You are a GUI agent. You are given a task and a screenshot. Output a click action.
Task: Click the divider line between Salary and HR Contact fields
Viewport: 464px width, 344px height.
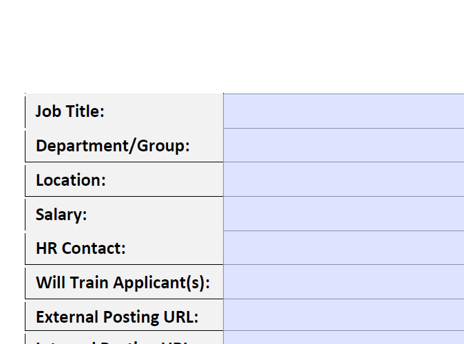(x=344, y=230)
